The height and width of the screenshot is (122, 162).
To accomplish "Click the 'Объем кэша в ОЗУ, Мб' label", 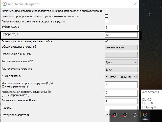I will 16,54.
